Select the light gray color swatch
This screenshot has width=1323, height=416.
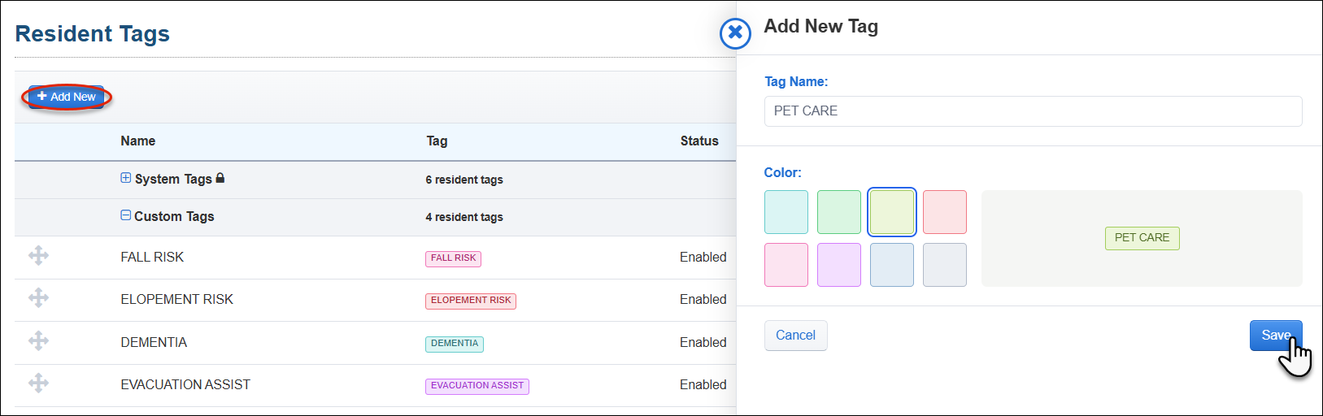[945, 265]
